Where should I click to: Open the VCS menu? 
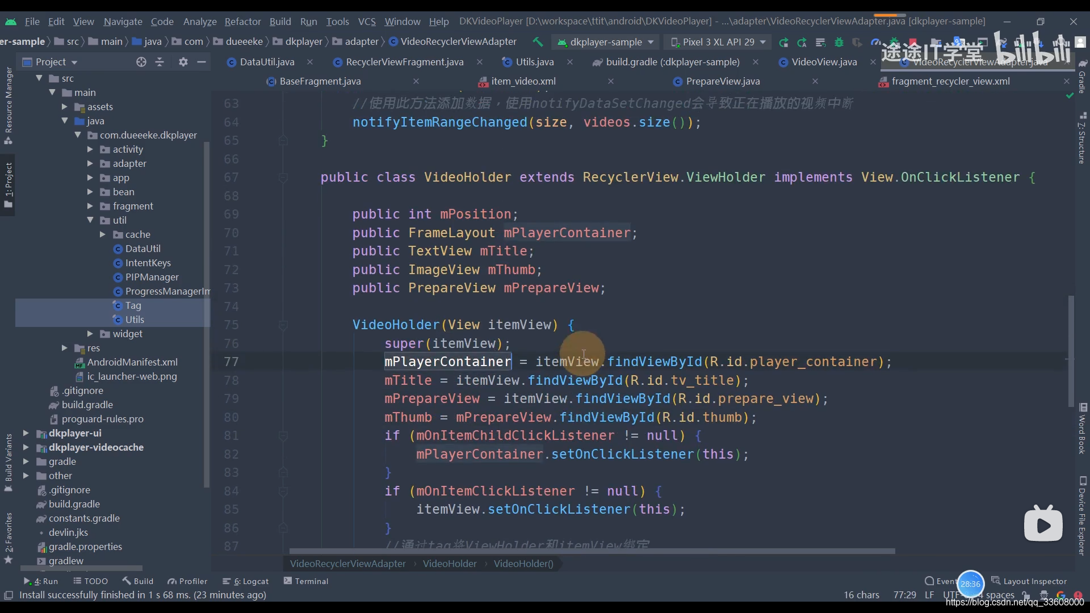(x=367, y=22)
